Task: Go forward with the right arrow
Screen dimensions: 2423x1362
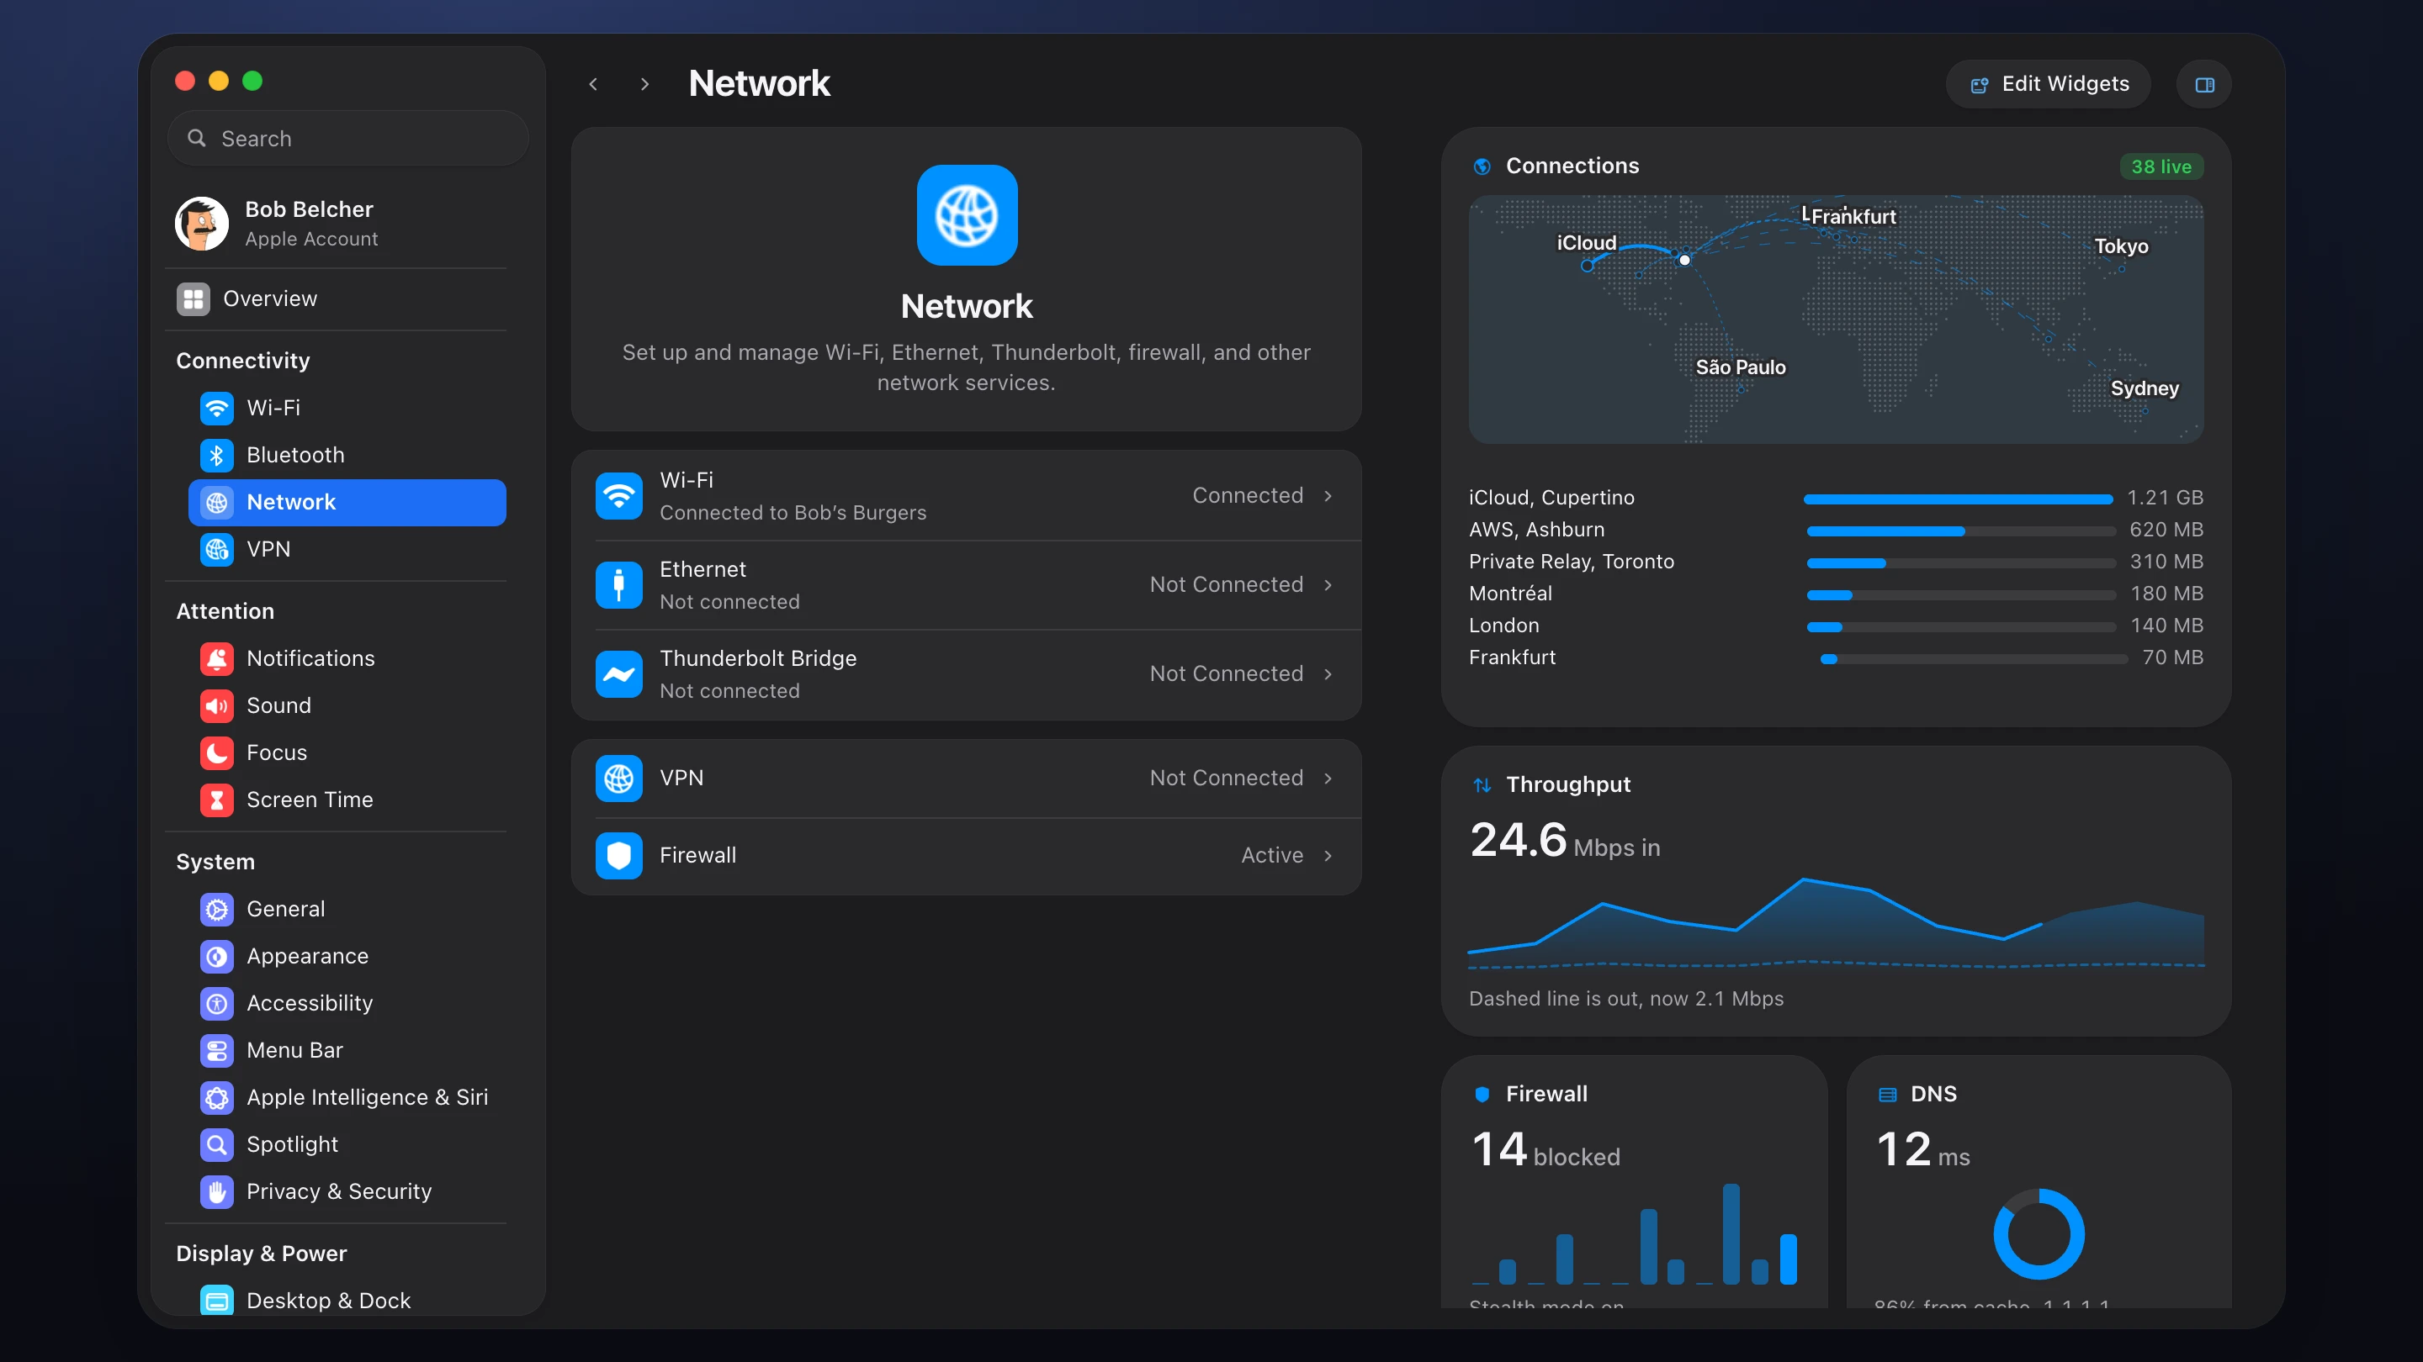Action: pyautogui.click(x=644, y=85)
